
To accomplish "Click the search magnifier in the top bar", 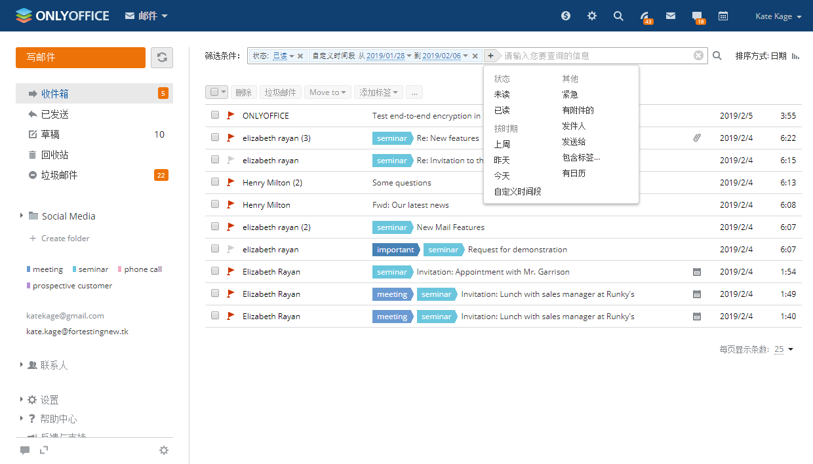I will (x=618, y=16).
